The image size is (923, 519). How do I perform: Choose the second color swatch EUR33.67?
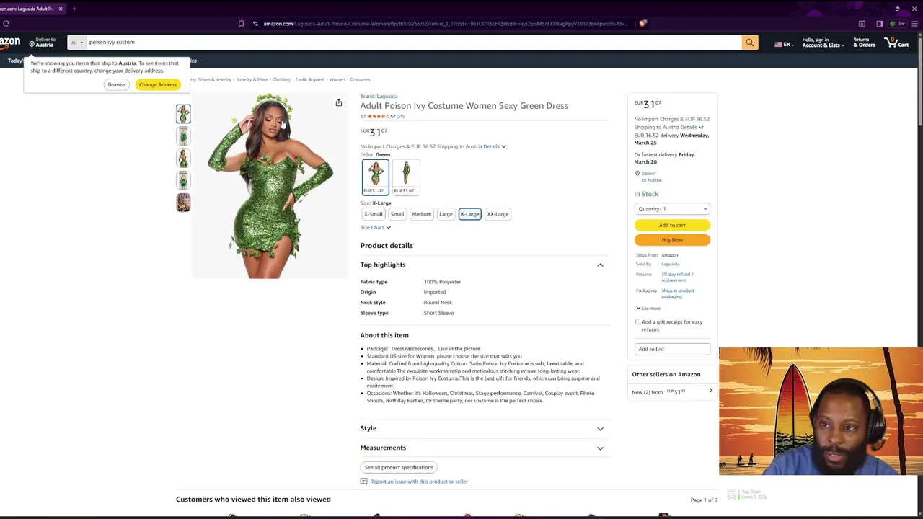tap(405, 177)
